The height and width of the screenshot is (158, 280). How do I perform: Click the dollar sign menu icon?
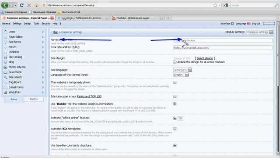[x=61, y=23]
